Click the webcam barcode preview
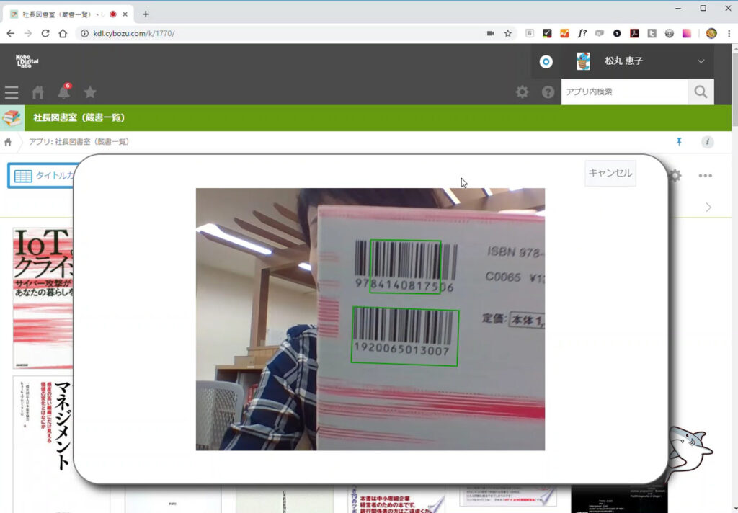738x513 pixels. [370, 319]
